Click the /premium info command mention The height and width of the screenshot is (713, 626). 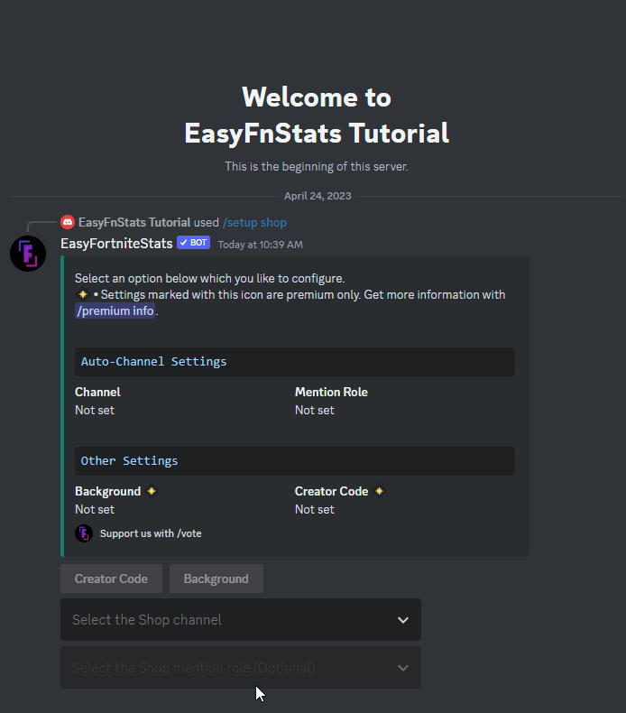(115, 310)
